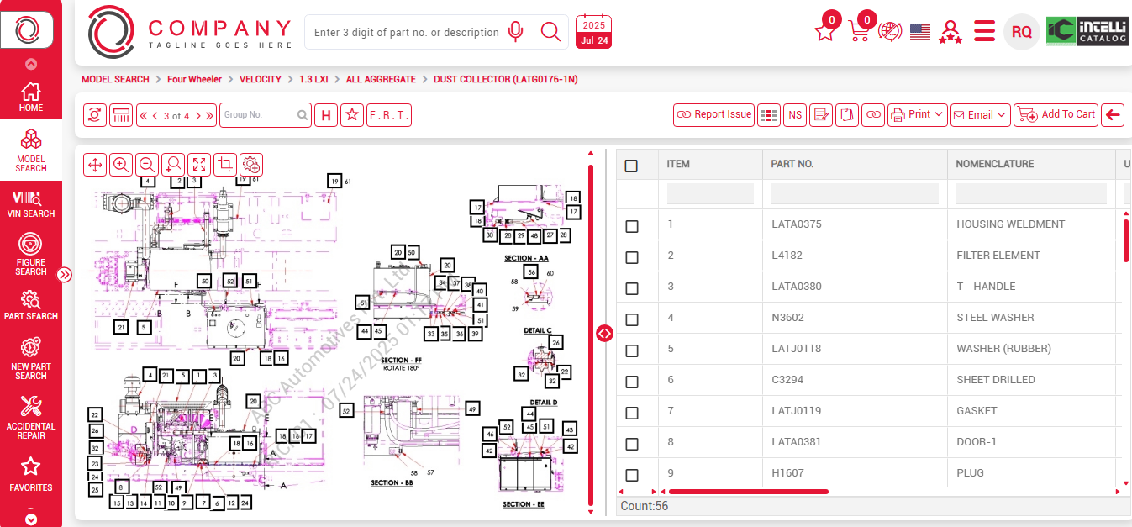The width and height of the screenshot is (1132, 527).
Task: Click the US flag language icon
Action: (x=920, y=32)
